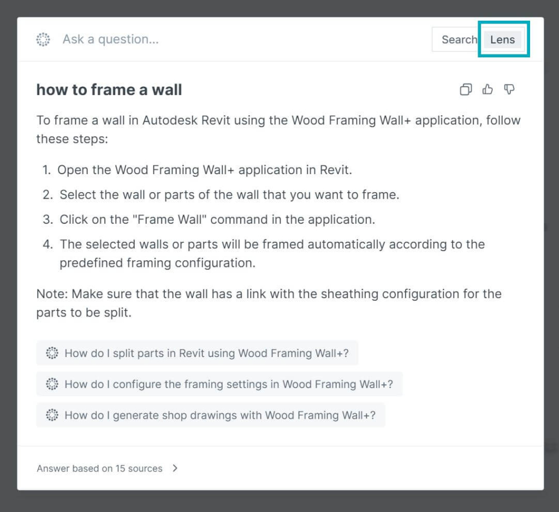Click sparkle icon on shop drawings suggestion
The height and width of the screenshot is (512, 559).
coord(52,415)
